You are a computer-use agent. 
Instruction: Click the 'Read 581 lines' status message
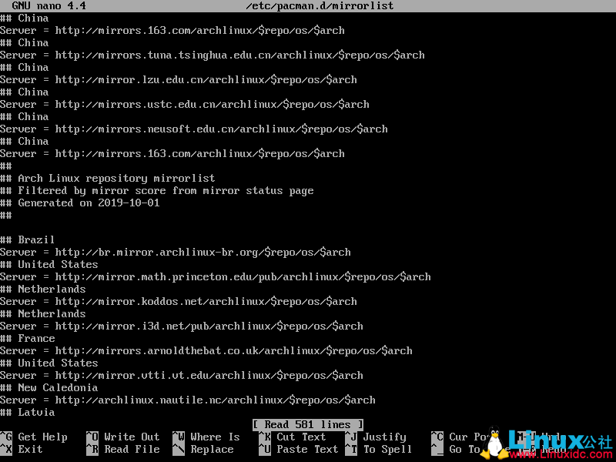pyautogui.click(x=307, y=425)
